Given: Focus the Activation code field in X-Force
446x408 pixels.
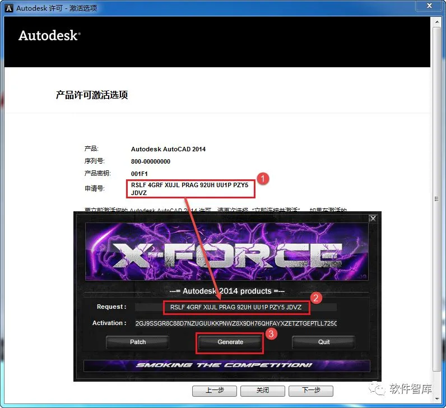Looking at the screenshot, I should [236, 323].
